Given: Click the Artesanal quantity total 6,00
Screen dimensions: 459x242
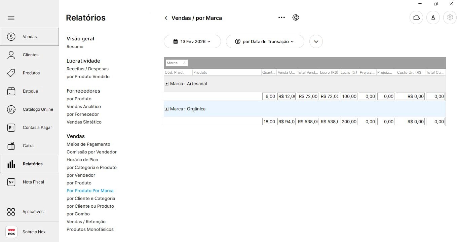Looking at the screenshot, I should coord(269,96).
